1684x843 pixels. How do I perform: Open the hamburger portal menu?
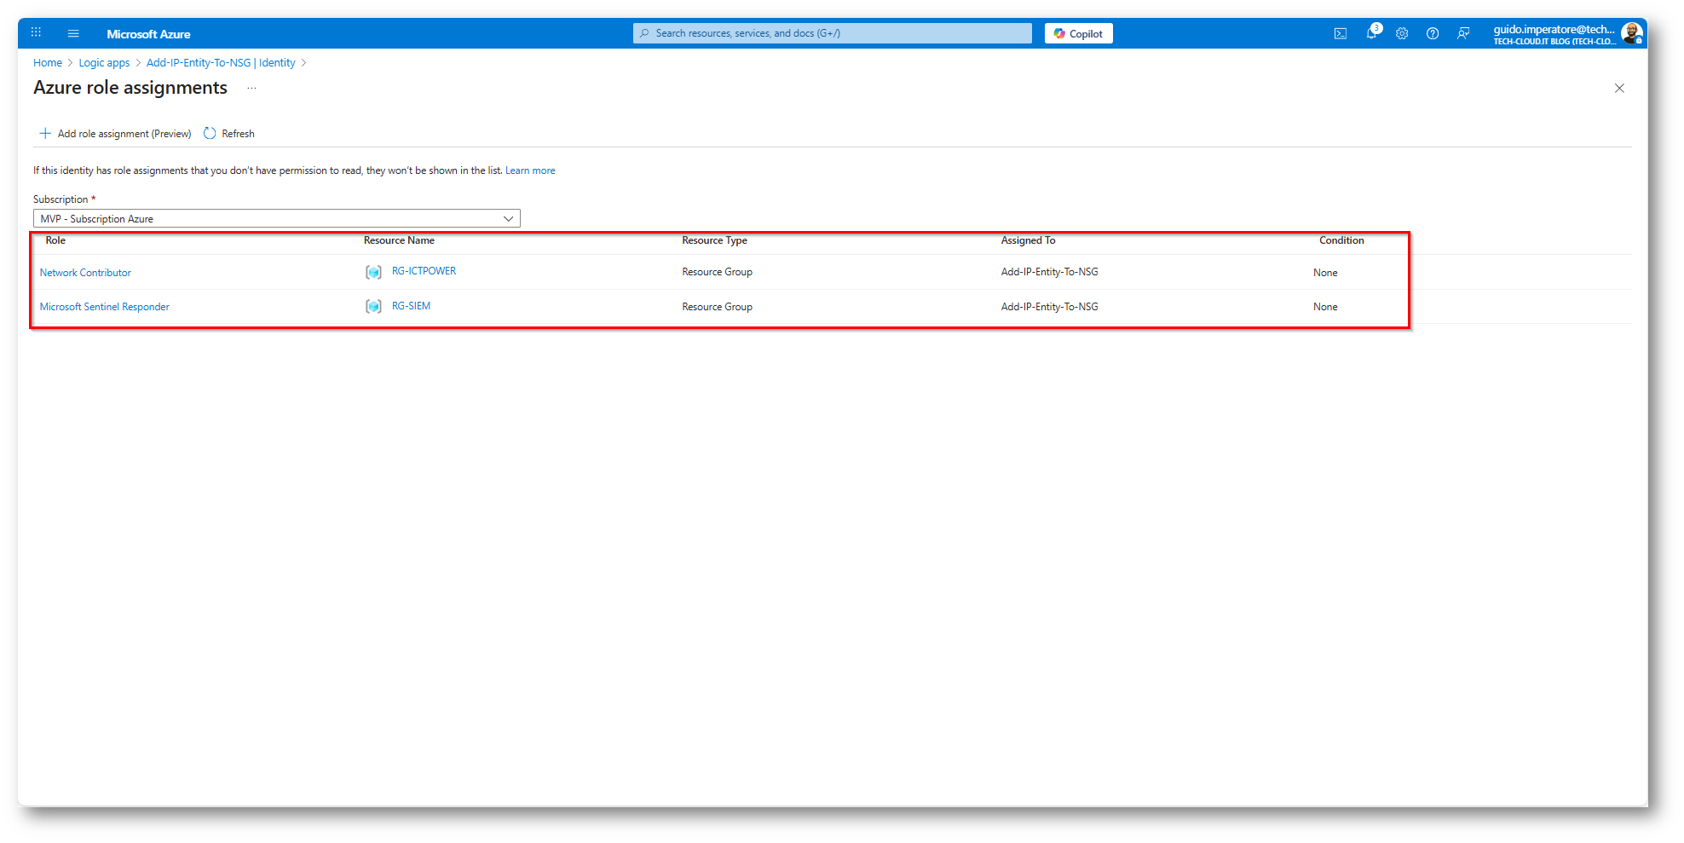pos(73,33)
